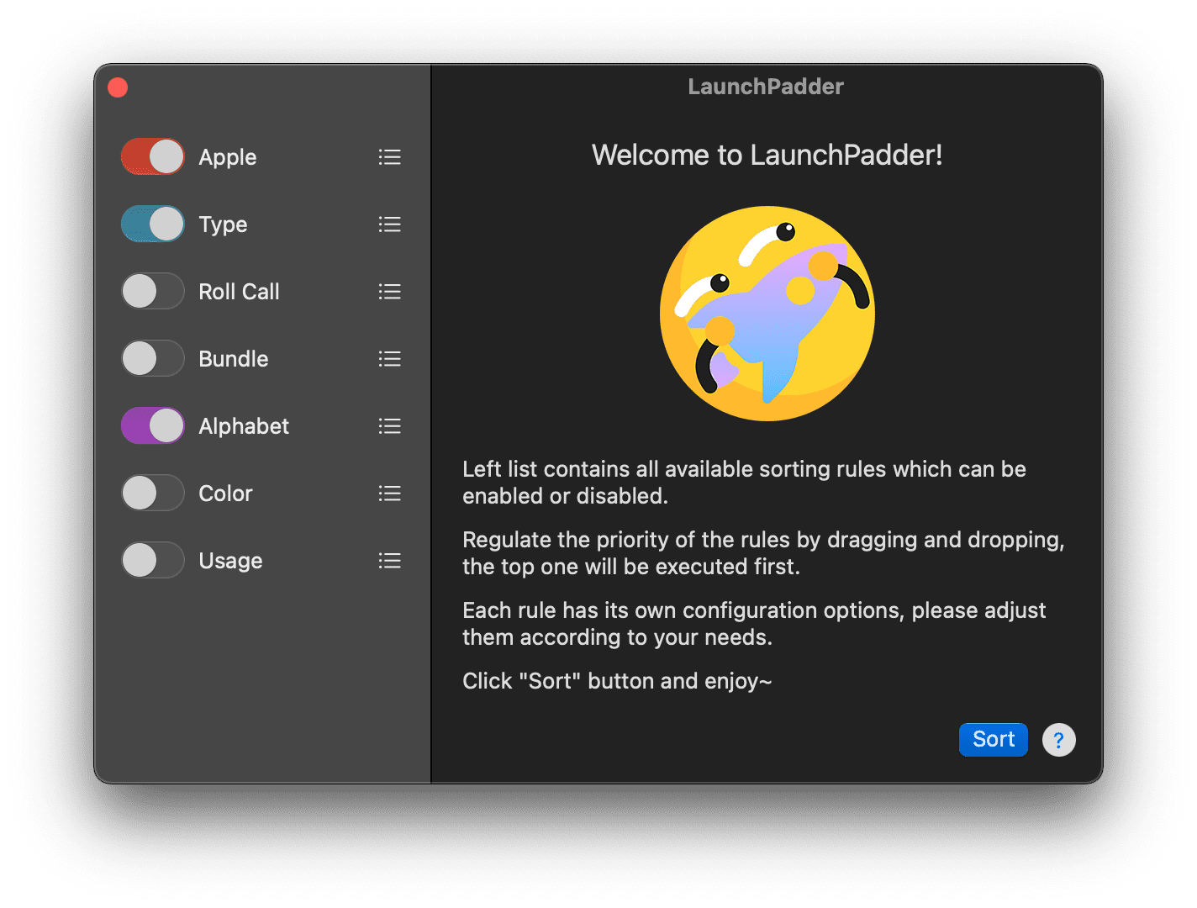Open the Alphabet rule list icon

point(389,426)
